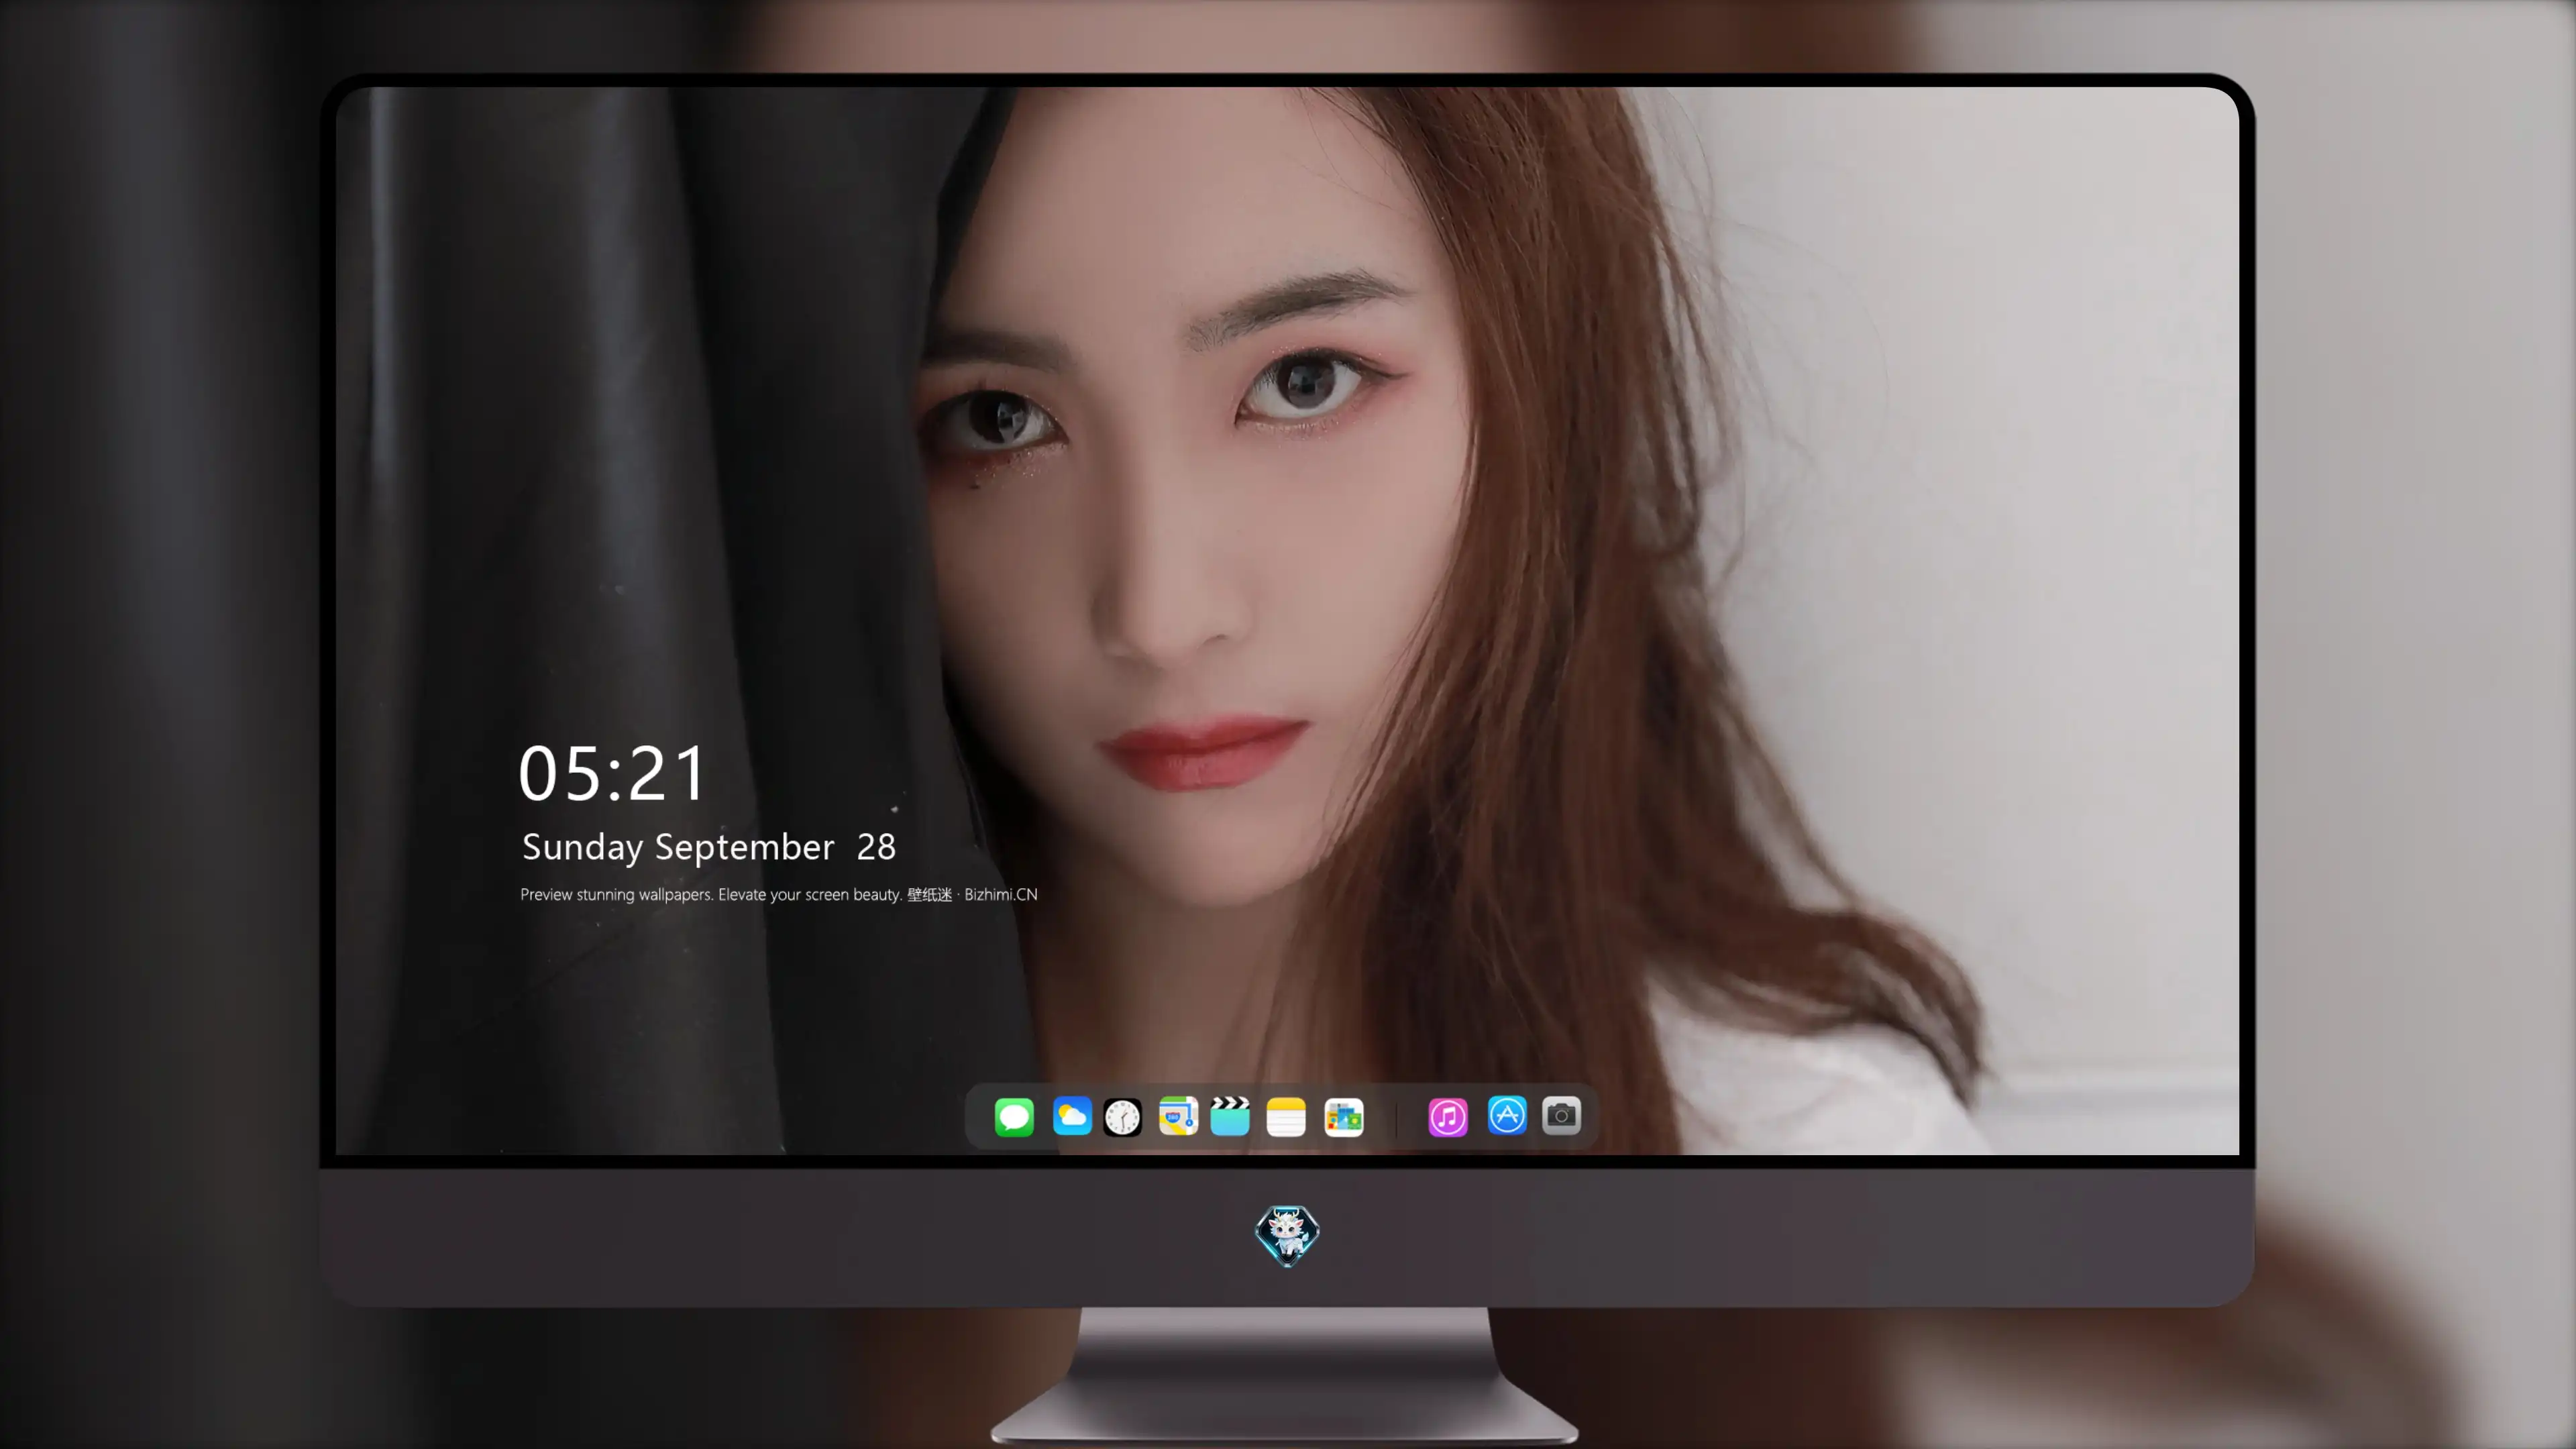Open the photo collage app icon in the dock
Screen dimensions: 2576x1449
tap(1344, 1117)
